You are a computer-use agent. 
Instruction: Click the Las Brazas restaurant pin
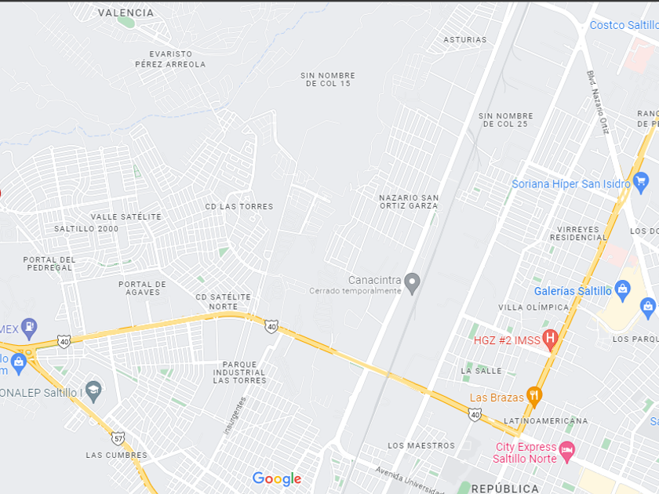tap(533, 397)
